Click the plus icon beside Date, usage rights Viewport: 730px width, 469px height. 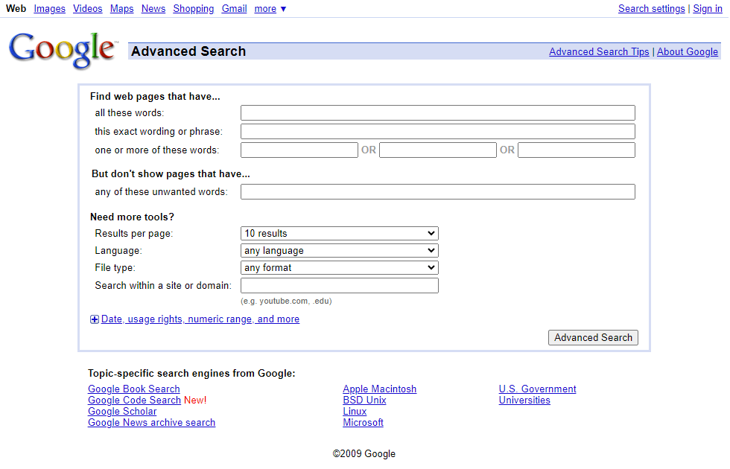coord(95,319)
